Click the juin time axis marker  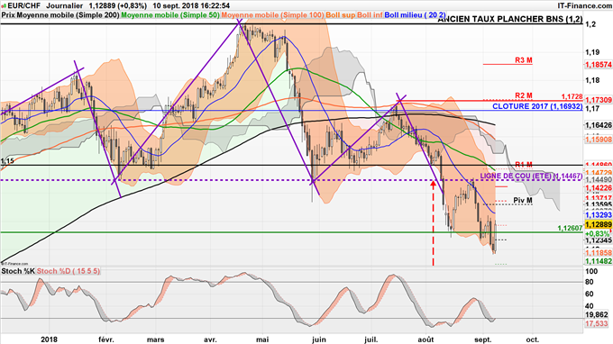point(319,339)
